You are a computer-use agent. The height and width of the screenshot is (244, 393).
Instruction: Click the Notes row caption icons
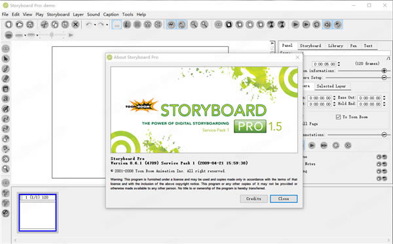382,164
